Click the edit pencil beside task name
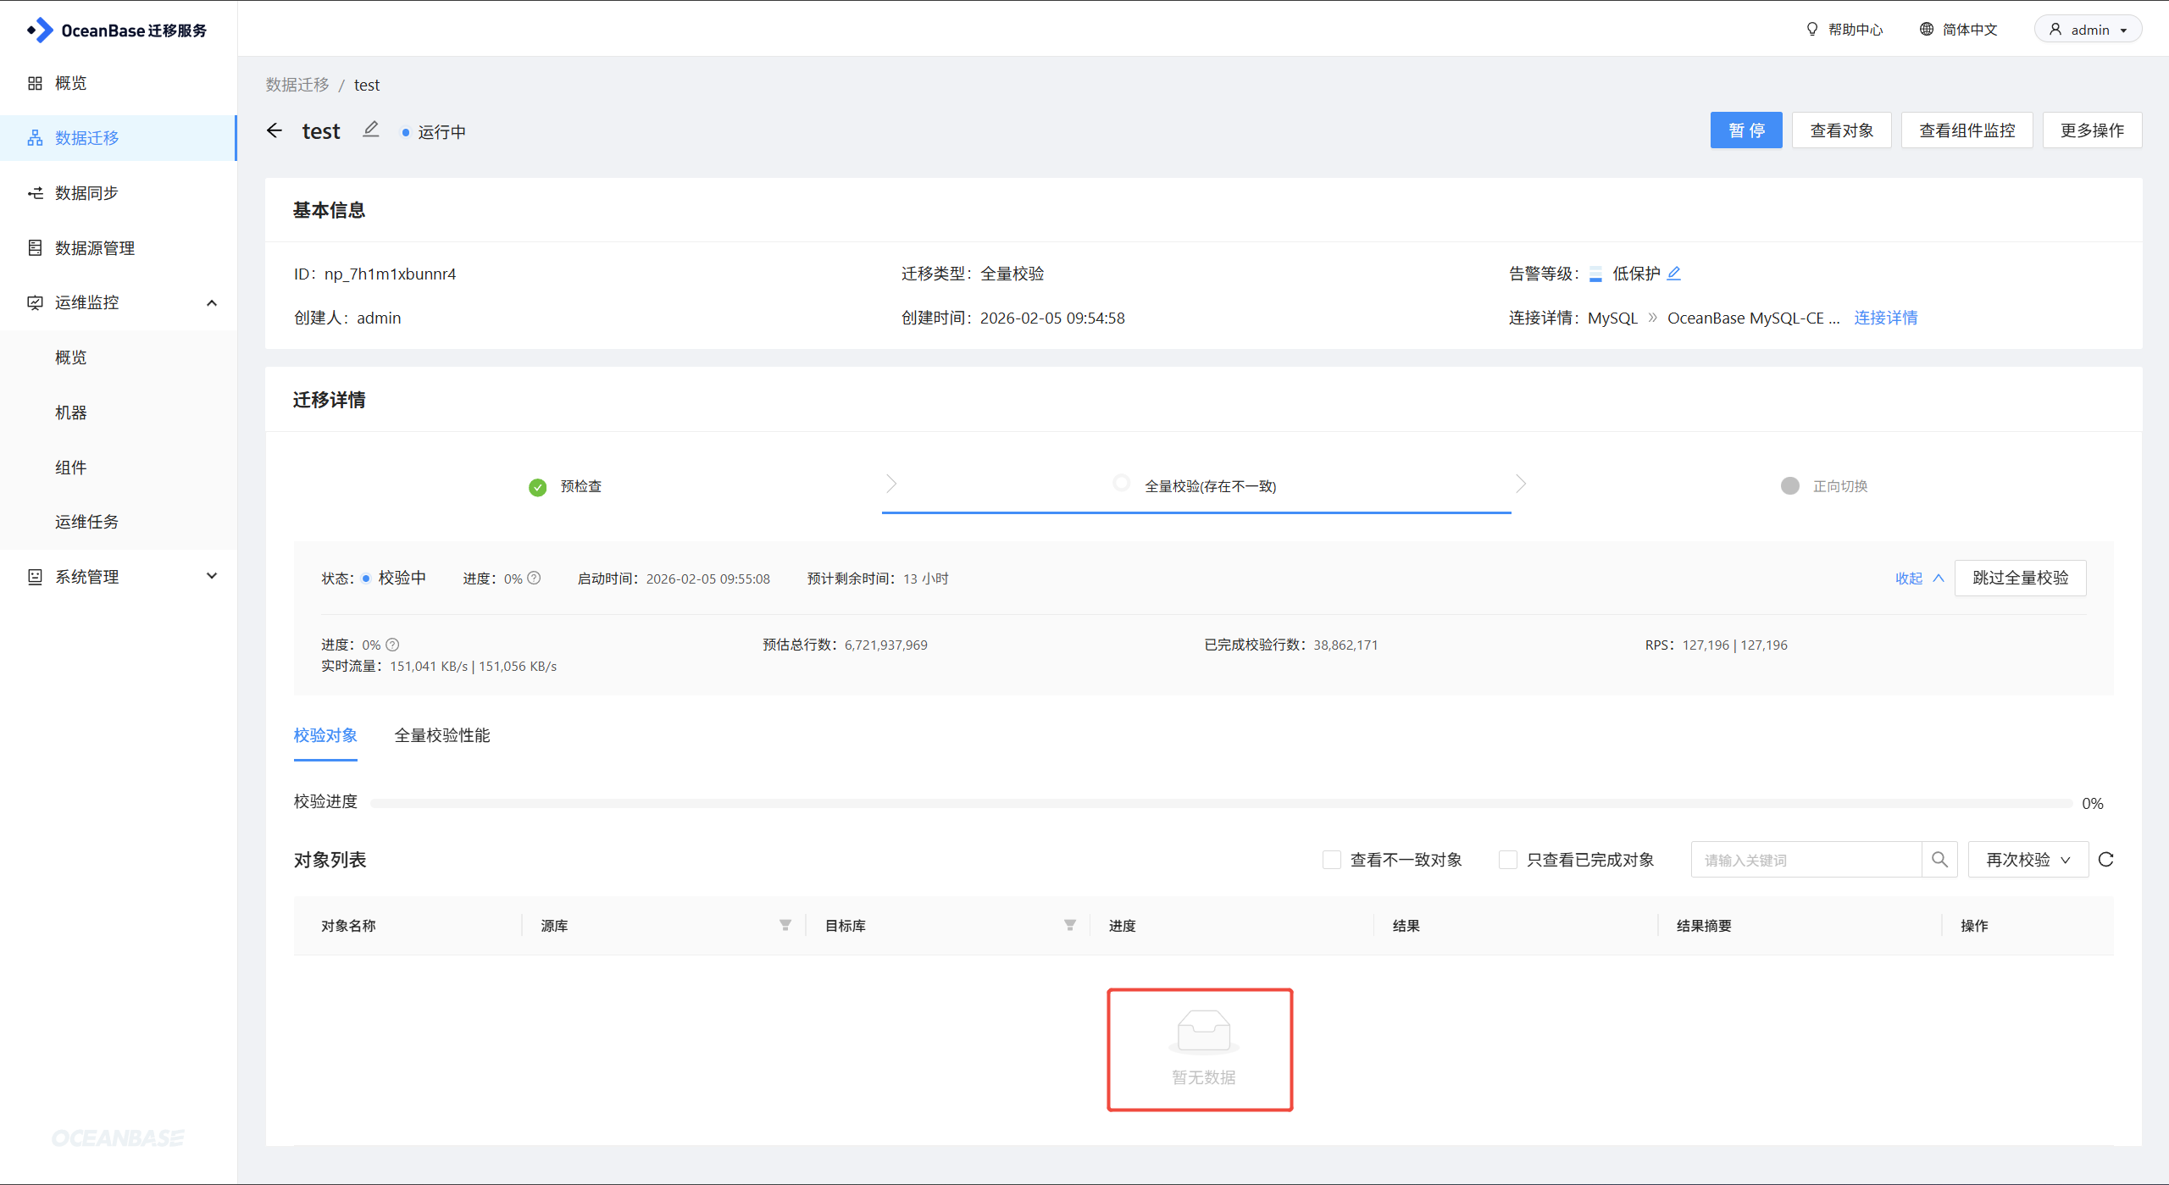The width and height of the screenshot is (2169, 1185). [x=371, y=130]
